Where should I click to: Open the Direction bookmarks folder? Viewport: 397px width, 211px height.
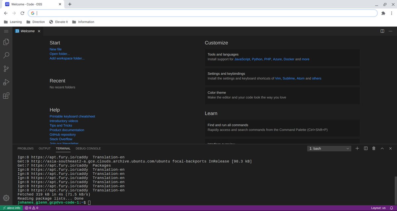coord(35,22)
